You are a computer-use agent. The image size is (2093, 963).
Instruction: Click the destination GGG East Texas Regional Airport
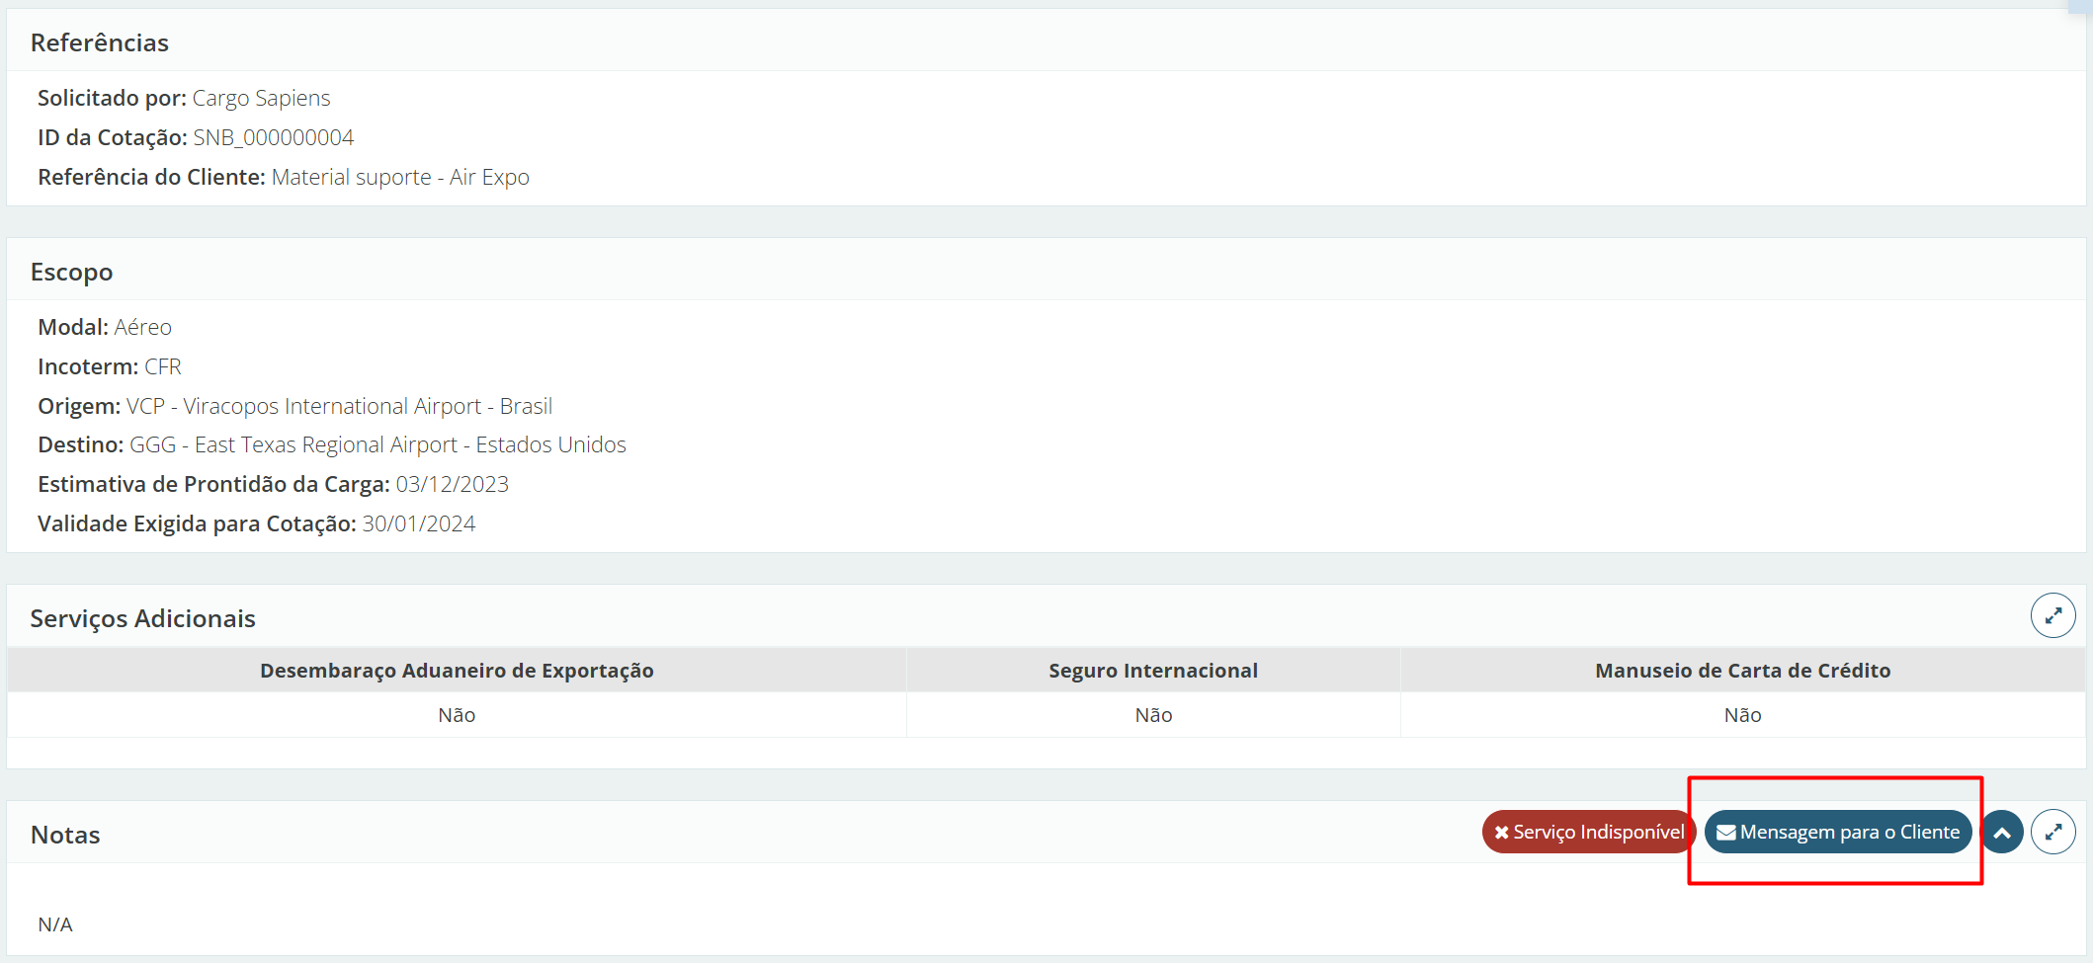click(377, 444)
